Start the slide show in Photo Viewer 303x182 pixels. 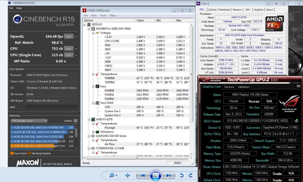tap(156, 176)
